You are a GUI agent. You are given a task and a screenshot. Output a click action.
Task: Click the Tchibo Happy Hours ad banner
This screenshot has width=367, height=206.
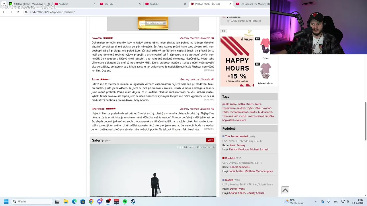click(x=237, y=62)
